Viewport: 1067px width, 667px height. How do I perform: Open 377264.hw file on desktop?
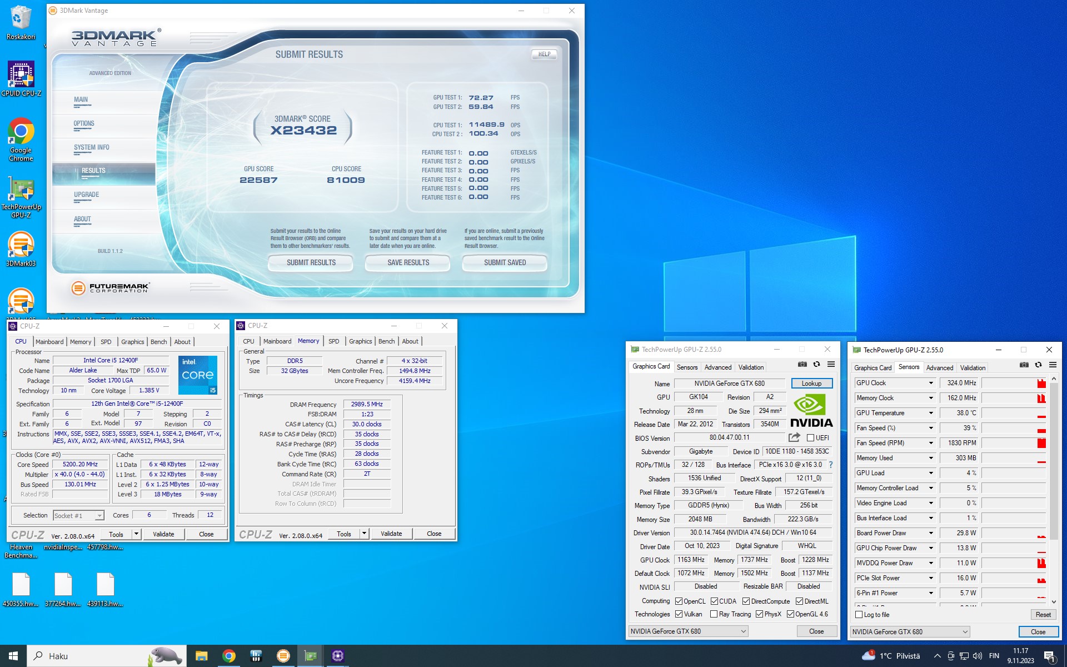click(x=63, y=590)
